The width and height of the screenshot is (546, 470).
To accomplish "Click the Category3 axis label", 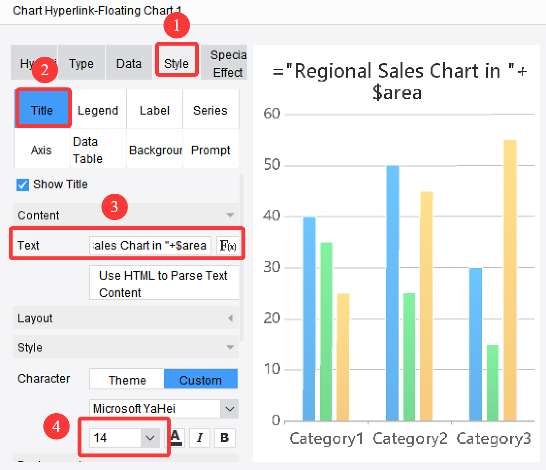I will click(494, 438).
